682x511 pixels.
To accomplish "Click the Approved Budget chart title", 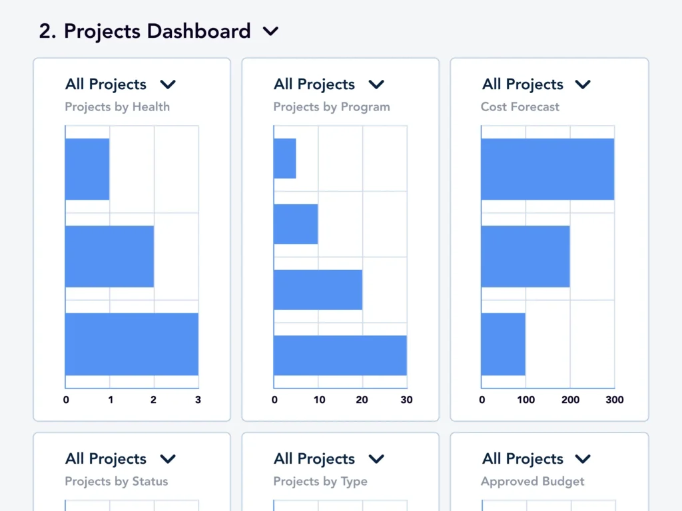I will tap(533, 481).
